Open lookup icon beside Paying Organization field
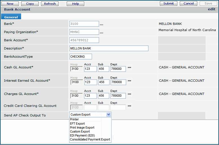 pyautogui.click(x=101, y=33)
